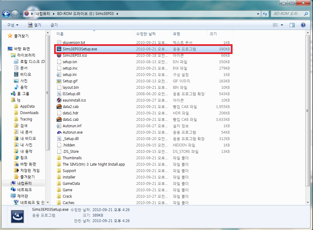The image size is (313, 230).
Task: Click the Sims3EP03Setup.exe file icon
Action: click(59, 49)
